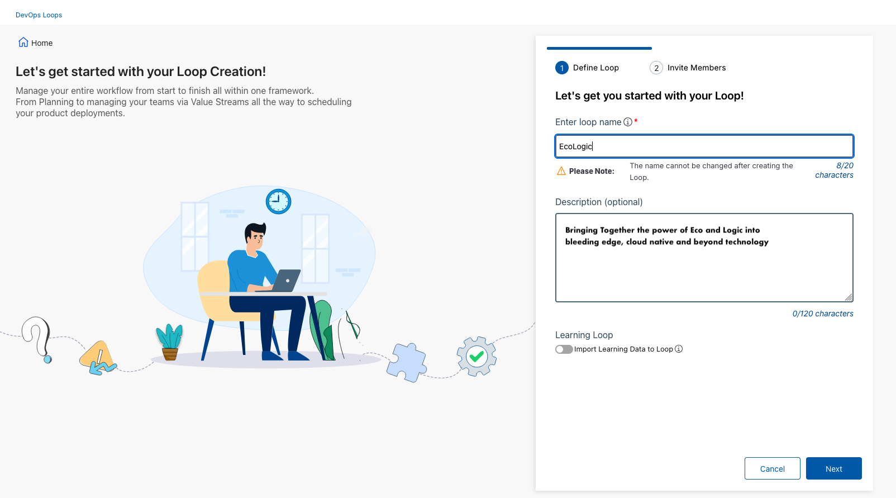Cancel the loop creation
This screenshot has height=498, width=896.
coord(772,468)
